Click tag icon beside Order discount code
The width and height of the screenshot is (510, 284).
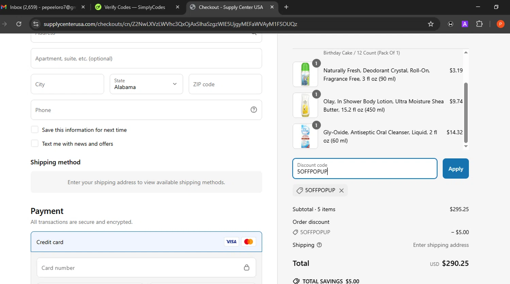(295, 232)
